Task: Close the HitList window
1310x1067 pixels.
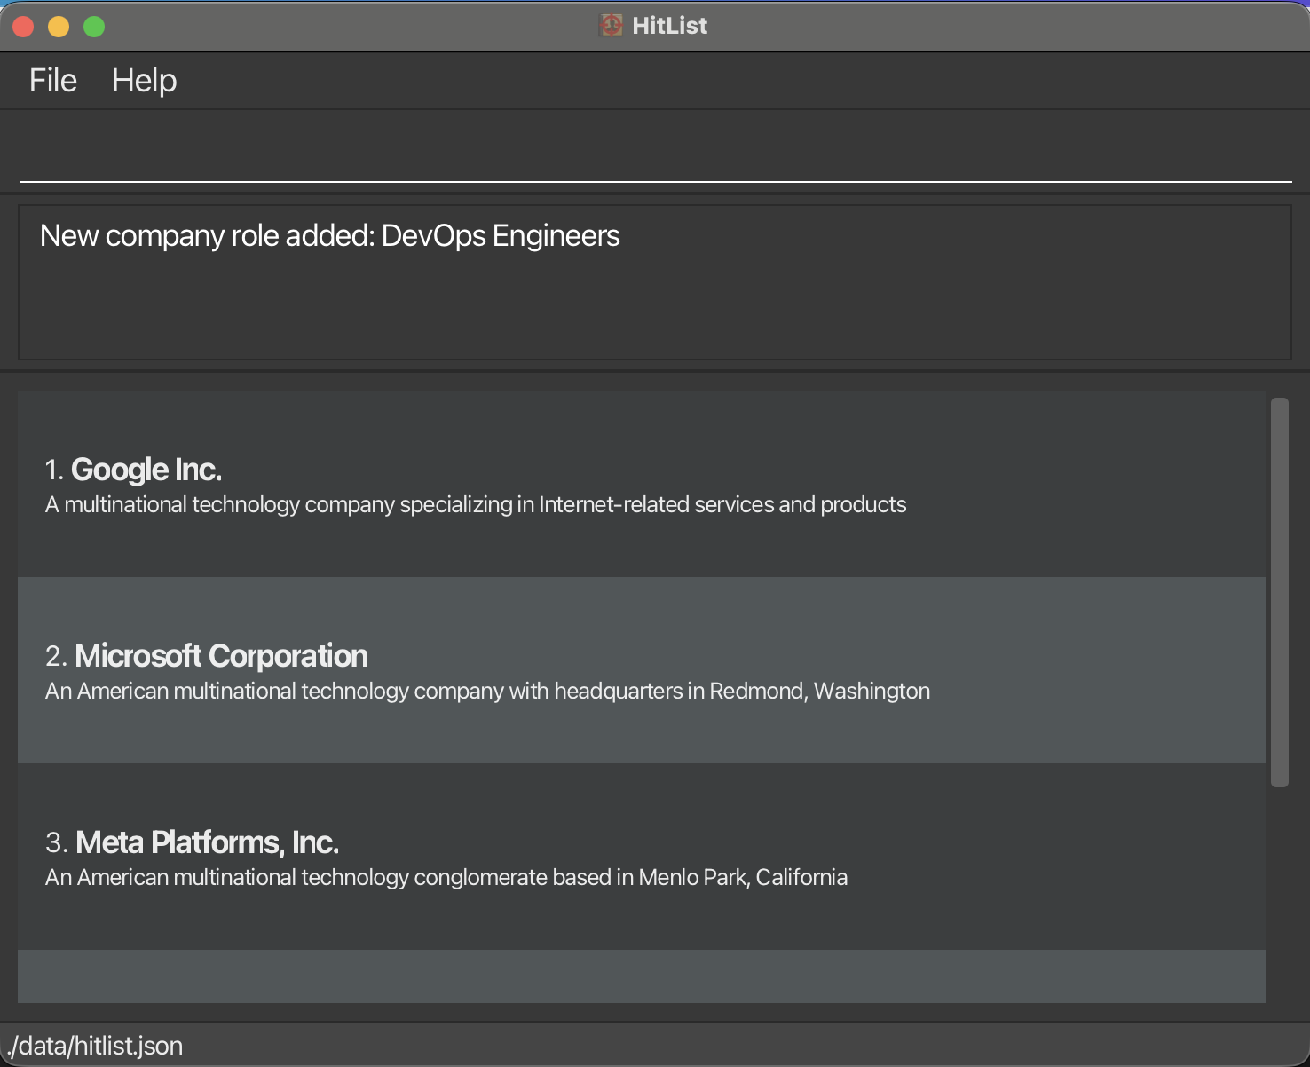Action: [x=23, y=26]
